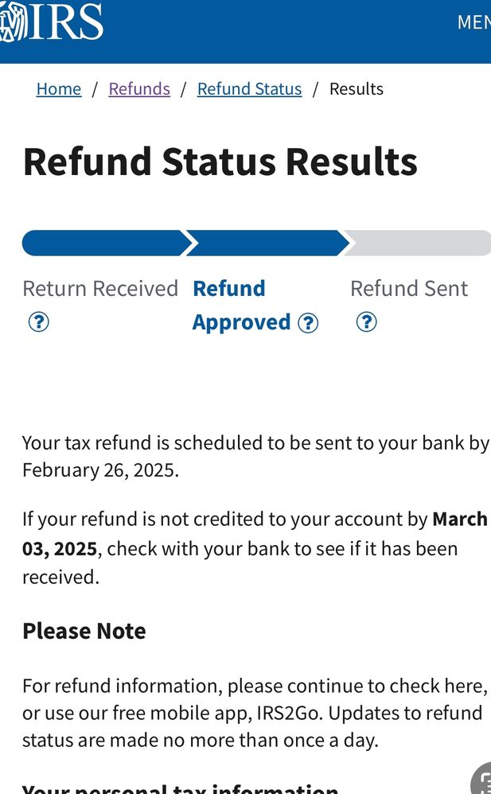491x794 pixels.
Task: Select the Return Received step label
Action: (x=100, y=288)
